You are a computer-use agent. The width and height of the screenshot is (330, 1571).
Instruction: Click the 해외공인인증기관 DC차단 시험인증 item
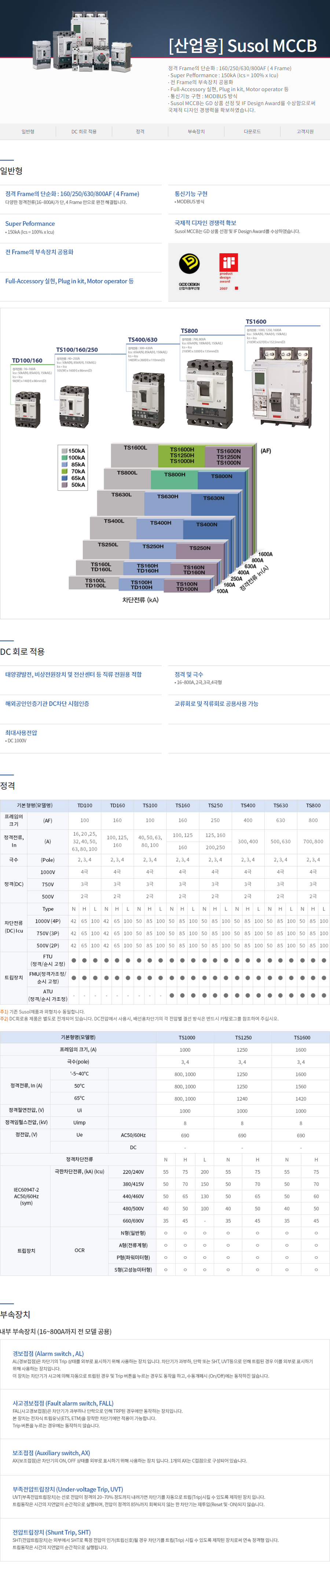click(47, 704)
